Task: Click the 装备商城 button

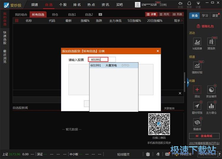Action: 204,136
